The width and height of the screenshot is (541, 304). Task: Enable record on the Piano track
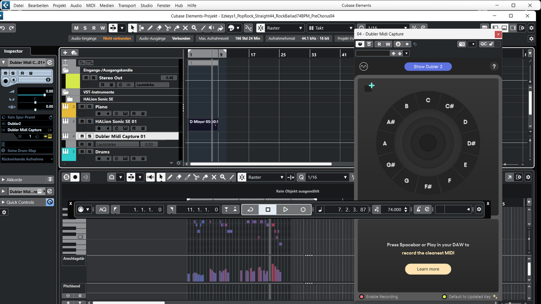click(99, 114)
